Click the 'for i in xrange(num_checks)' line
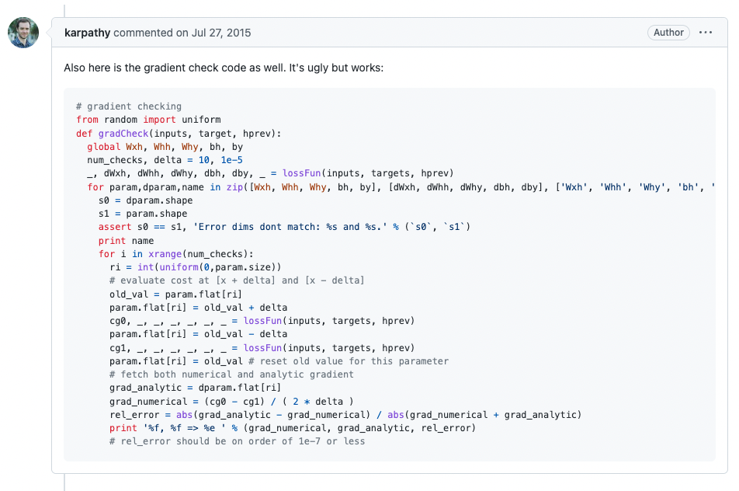Screen dimensions: 739x491 [x=175, y=254]
